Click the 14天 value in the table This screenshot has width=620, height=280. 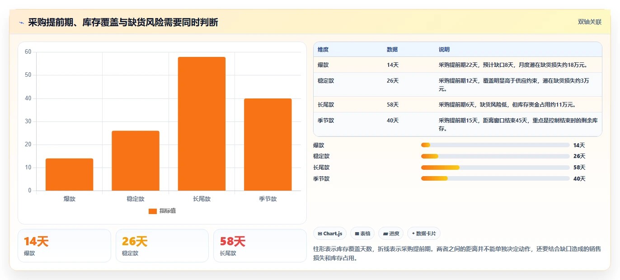coord(393,65)
